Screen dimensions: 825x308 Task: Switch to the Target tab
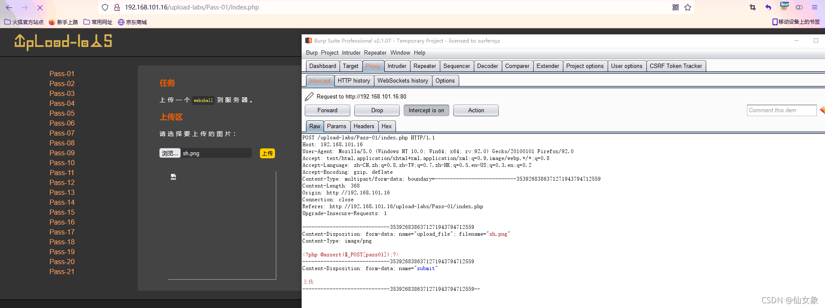pyautogui.click(x=351, y=66)
